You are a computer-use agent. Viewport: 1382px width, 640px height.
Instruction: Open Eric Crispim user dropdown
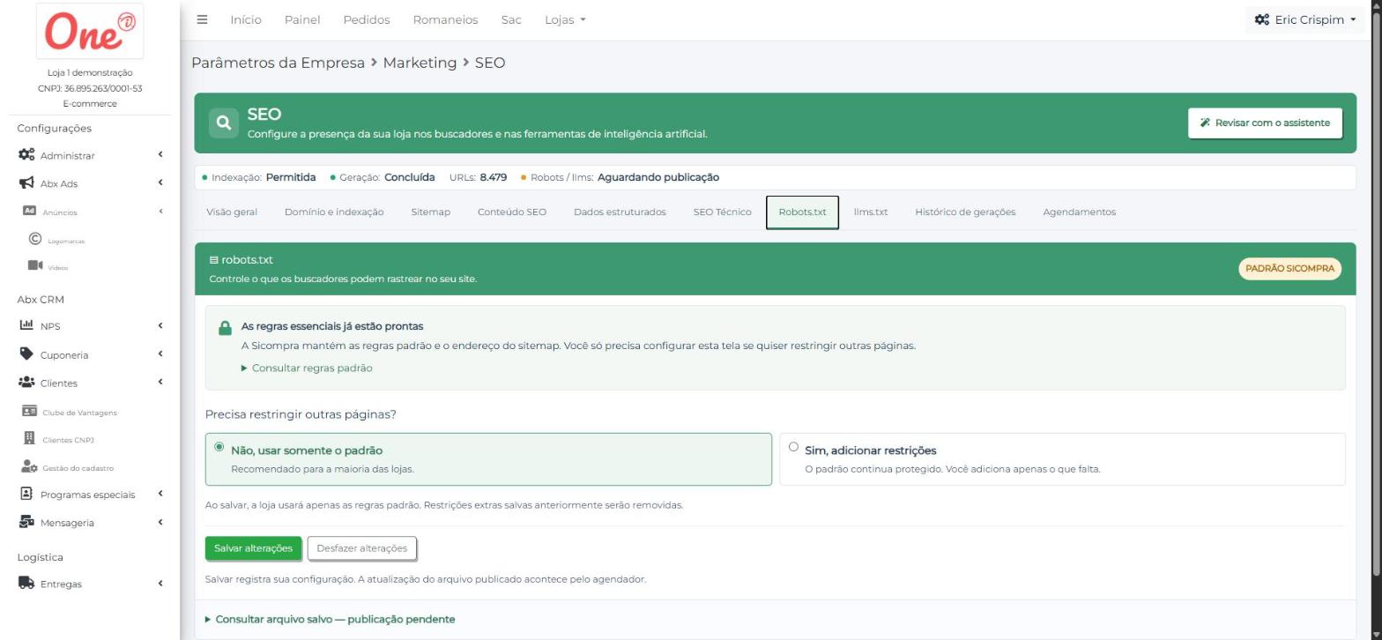pyautogui.click(x=1305, y=19)
